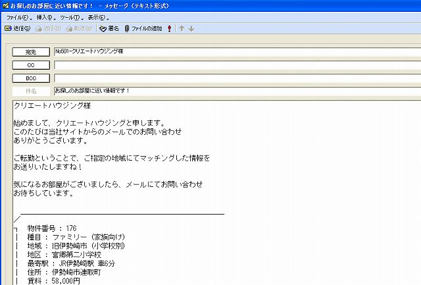Attach a file via the paperclip icon
This screenshot has width=421, height=285.
click(x=127, y=28)
